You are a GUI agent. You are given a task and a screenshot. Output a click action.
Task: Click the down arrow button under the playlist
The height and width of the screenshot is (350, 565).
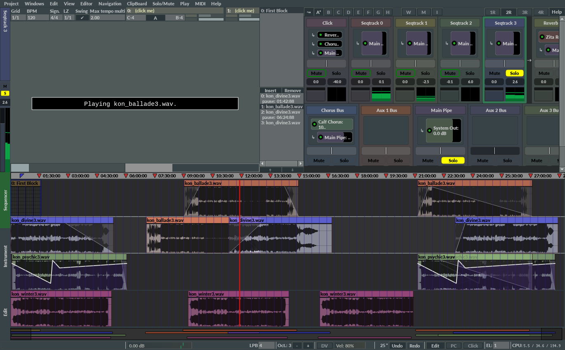(292, 170)
